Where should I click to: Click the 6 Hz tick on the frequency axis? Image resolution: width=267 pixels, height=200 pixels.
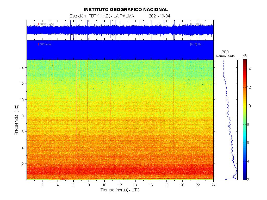click(23, 132)
